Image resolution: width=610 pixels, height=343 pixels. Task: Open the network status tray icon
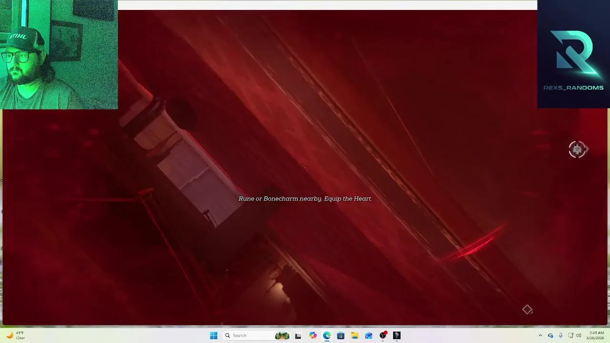[570, 335]
